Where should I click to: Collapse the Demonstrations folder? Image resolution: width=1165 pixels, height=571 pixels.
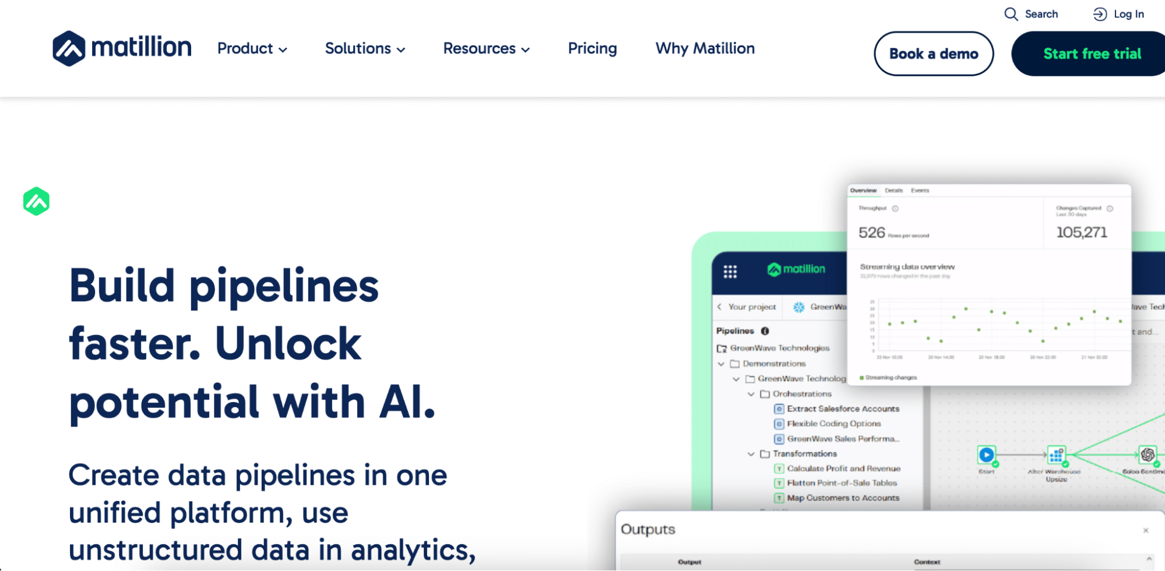pyautogui.click(x=721, y=364)
